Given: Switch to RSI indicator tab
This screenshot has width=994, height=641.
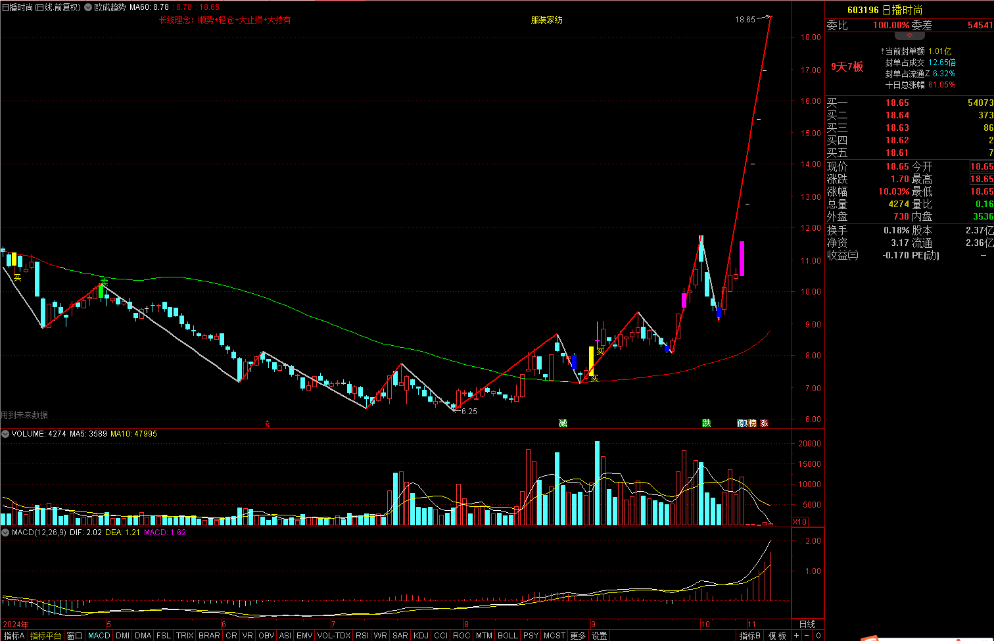Looking at the screenshot, I should pos(362,636).
